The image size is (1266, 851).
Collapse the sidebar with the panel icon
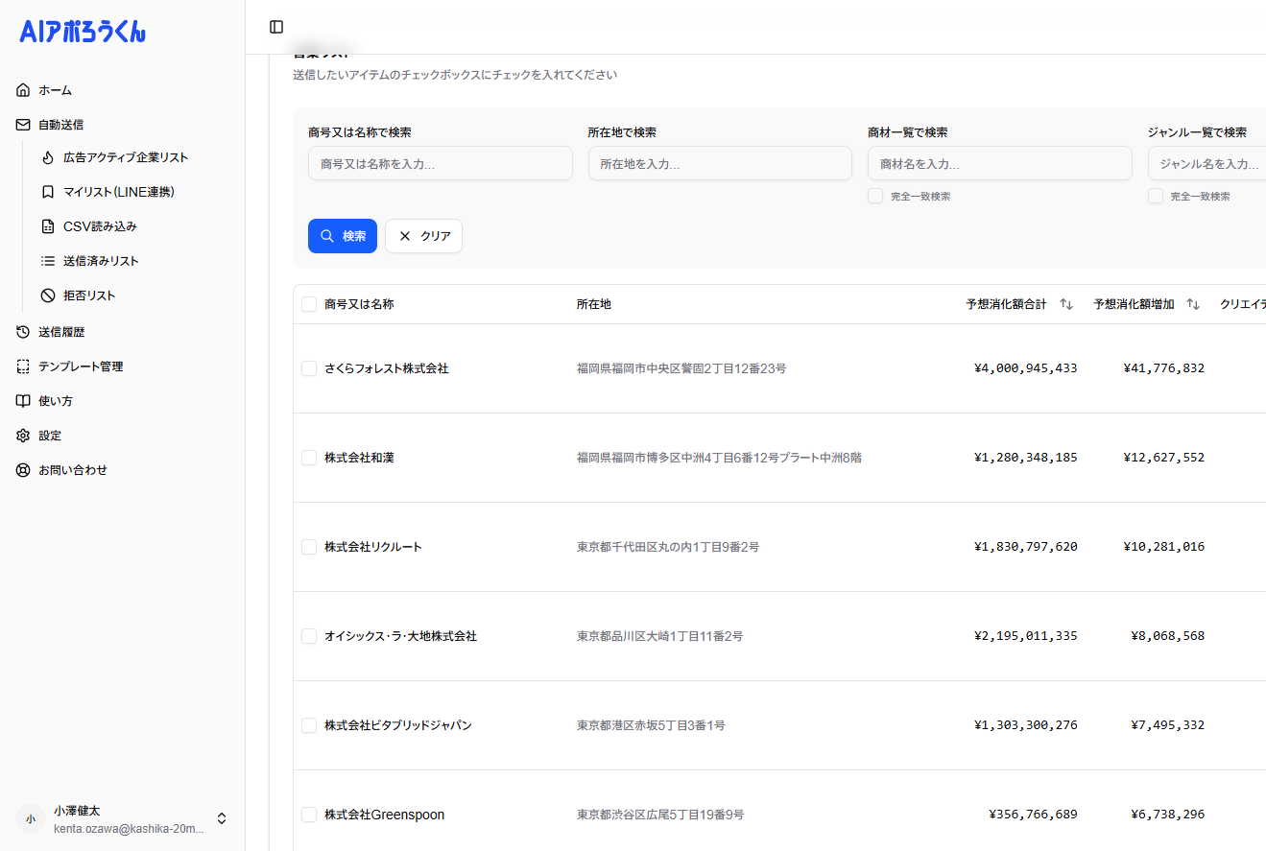point(276,27)
